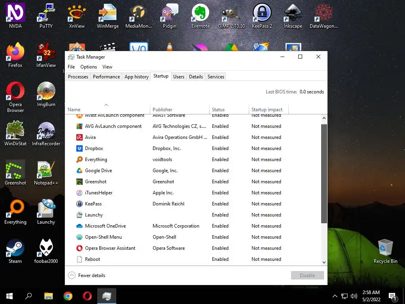Select KeePass row in startup list
Screen dimensions: 405x304
tap(193, 204)
